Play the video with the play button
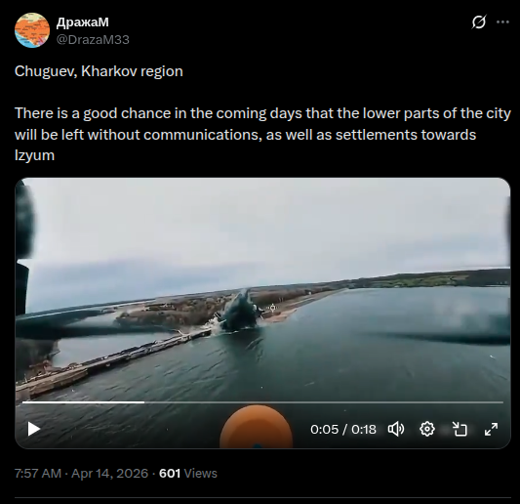This screenshot has width=520, height=504. [34, 429]
